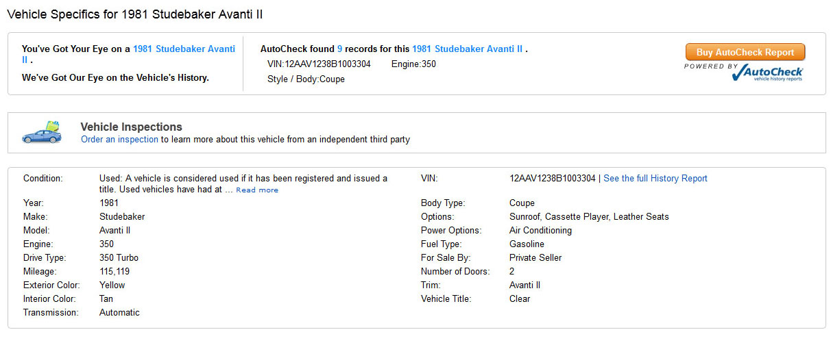
Task: Click the VIN number in the specifics table
Action: pos(553,179)
